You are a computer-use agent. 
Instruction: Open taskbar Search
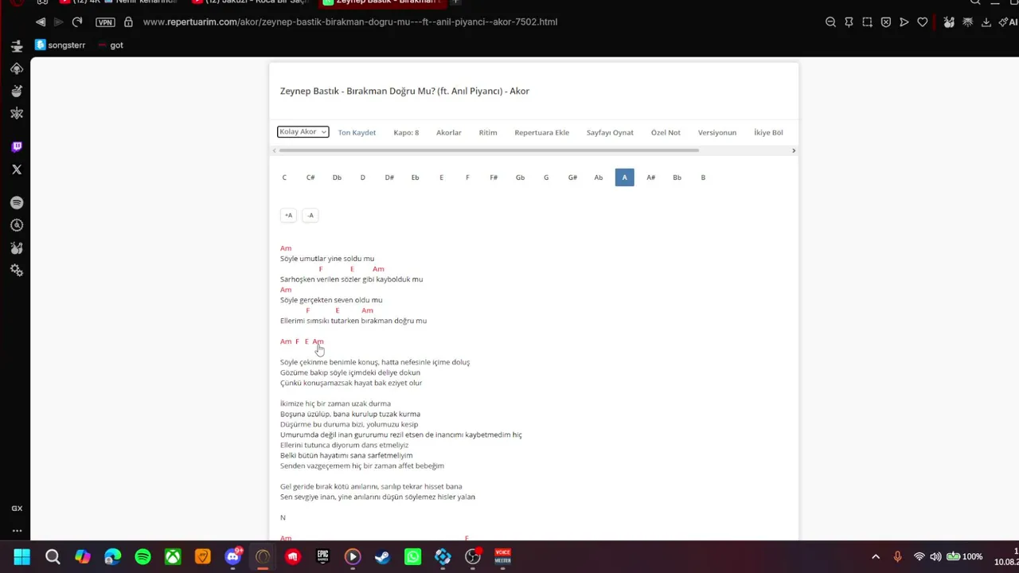pos(53,557)
